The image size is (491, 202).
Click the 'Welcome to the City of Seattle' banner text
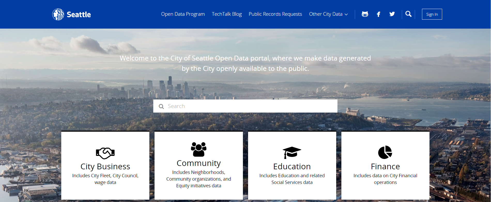pyautogui.click(x=245, y=63)
